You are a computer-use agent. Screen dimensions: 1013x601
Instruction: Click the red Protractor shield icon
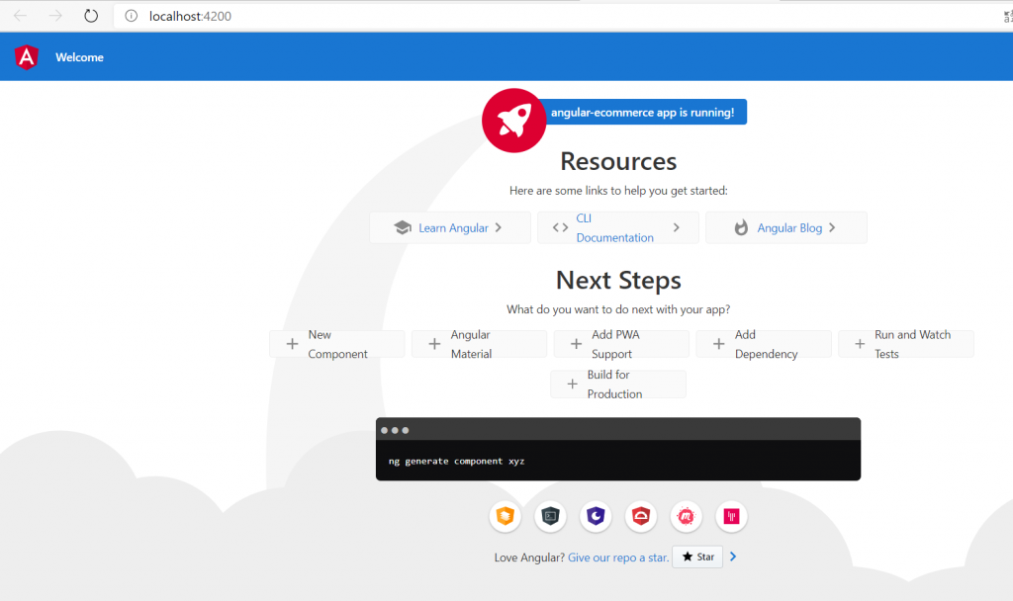pyautogui.click(x=641, y=516)
